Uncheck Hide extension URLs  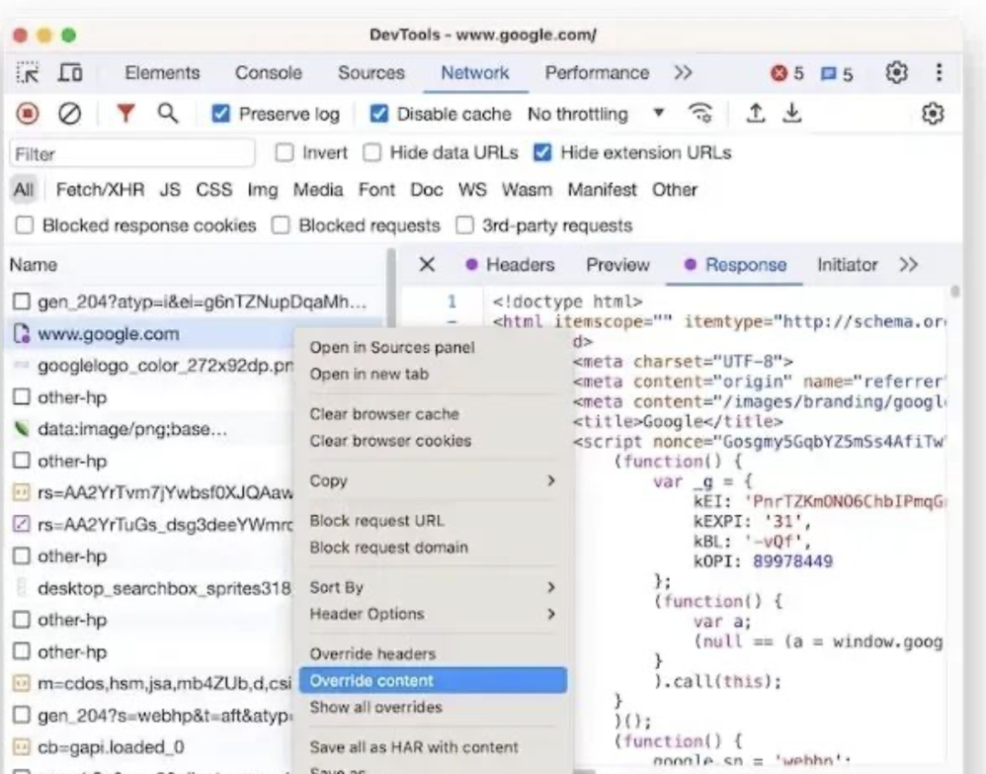coord(542,153)
